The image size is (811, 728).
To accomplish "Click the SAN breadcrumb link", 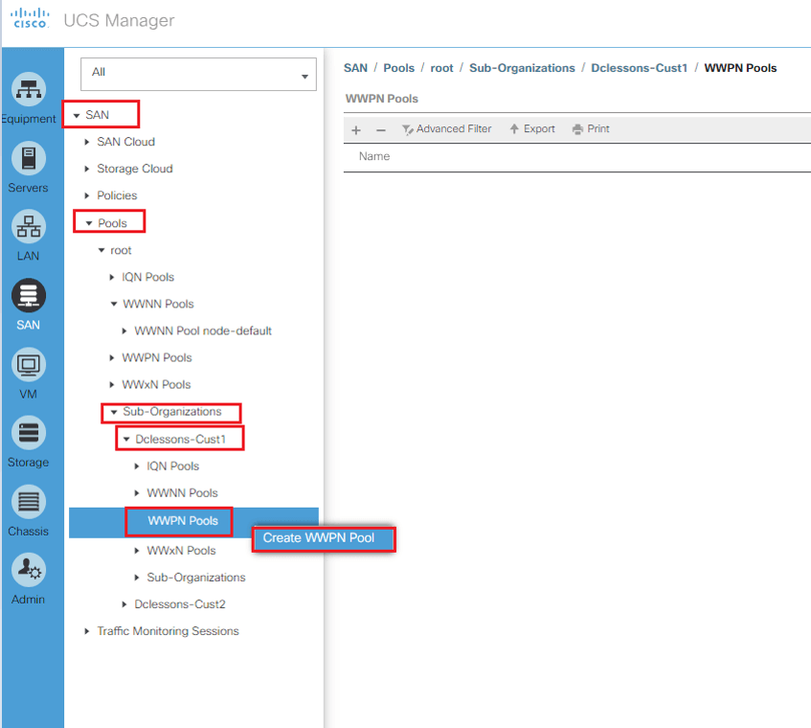I will [x=355, y=68].
